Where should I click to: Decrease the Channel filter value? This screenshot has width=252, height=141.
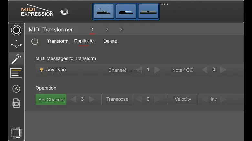click(139, 70)
